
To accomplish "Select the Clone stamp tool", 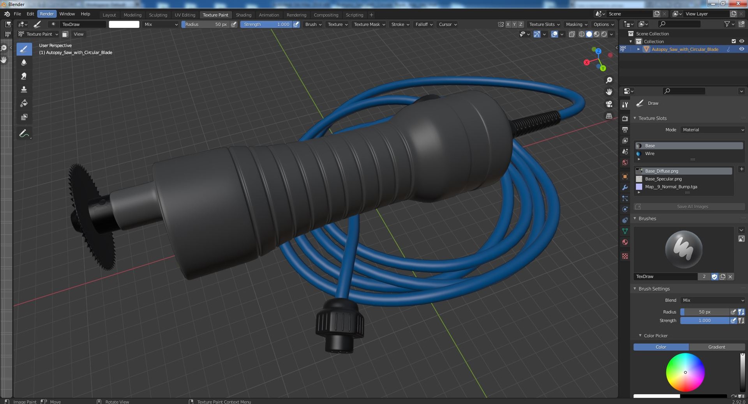I will [x=24, y=90].
